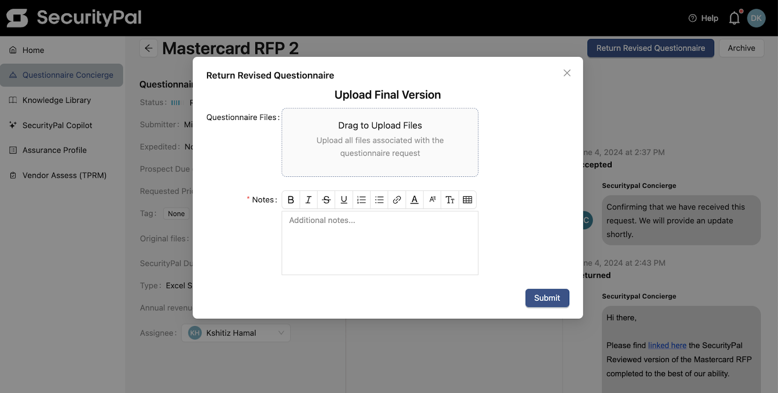Open the text heading style tool

[450, 200]
